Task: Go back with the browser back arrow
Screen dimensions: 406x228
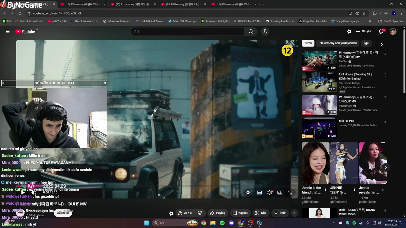Action: pyautogui.click(x=4, y=13)
